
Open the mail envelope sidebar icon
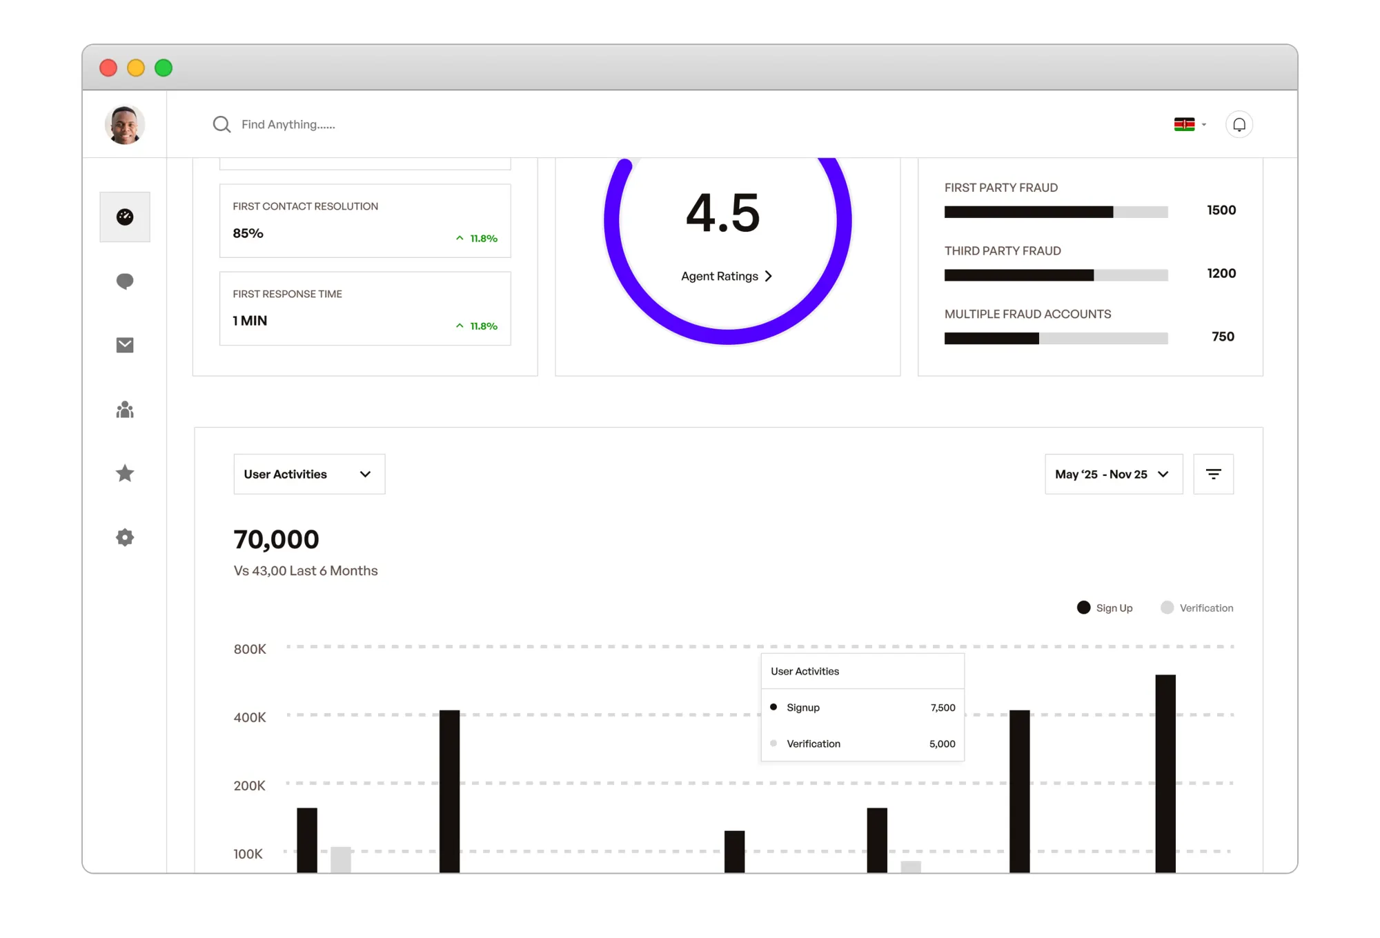[125, 345]
